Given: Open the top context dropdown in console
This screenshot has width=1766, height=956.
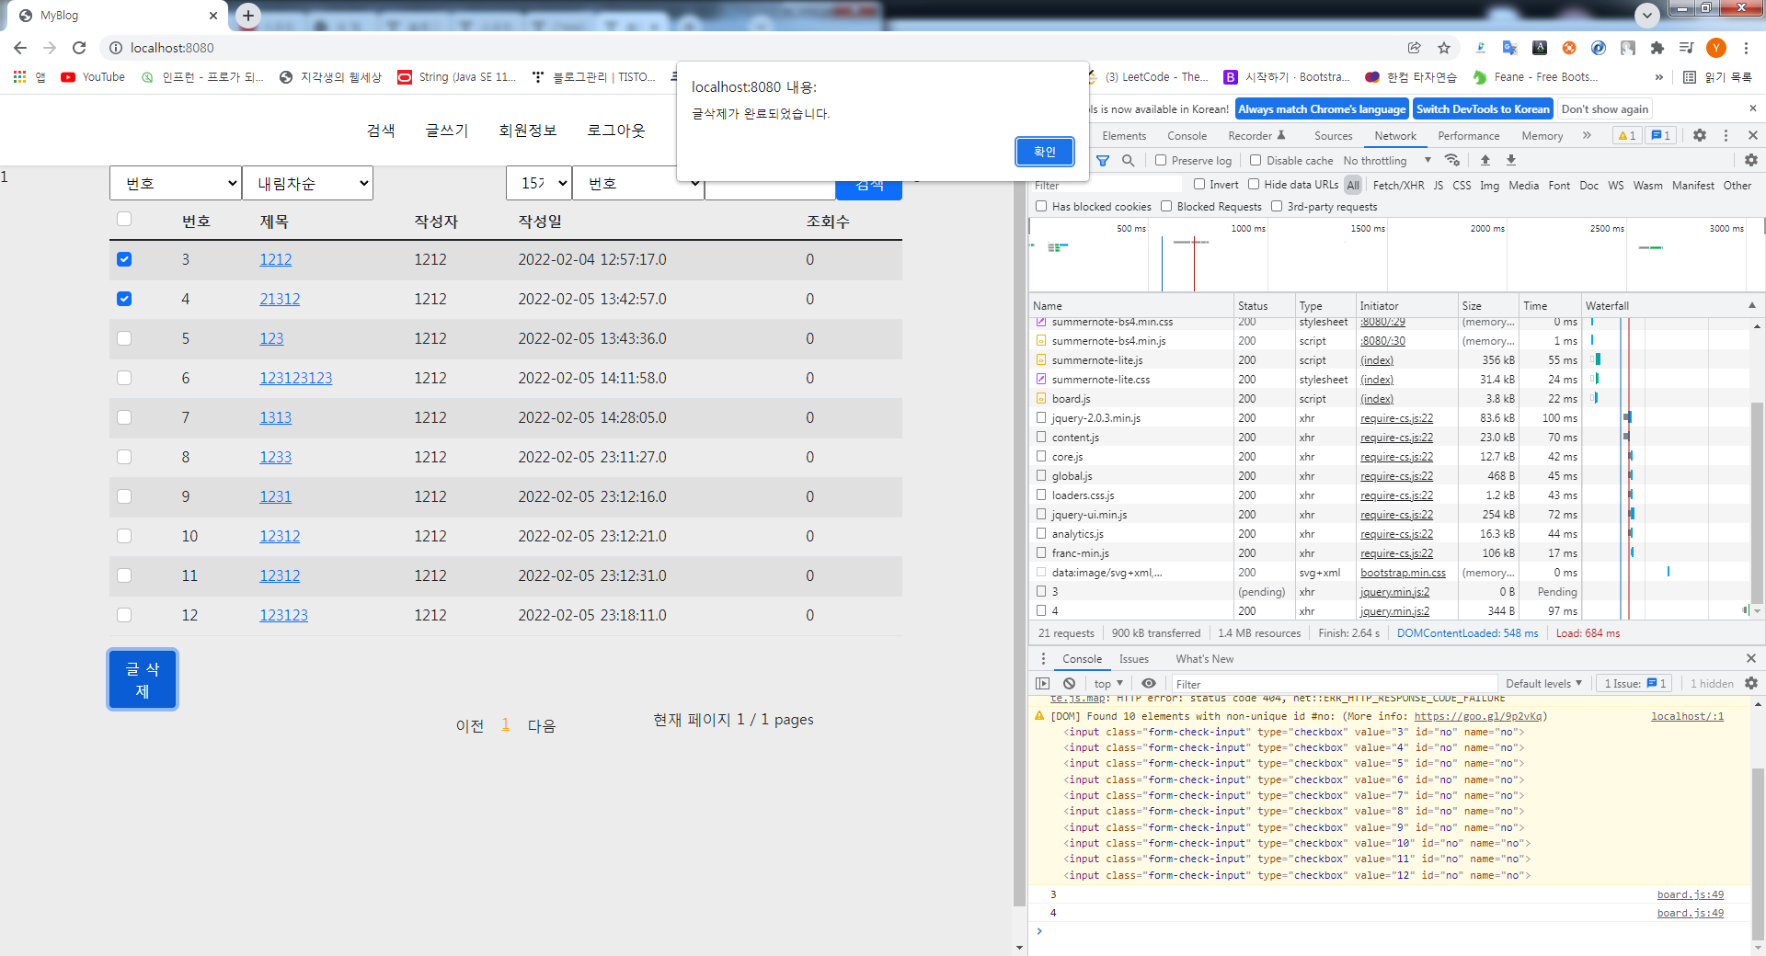Looking at the screenshot, I should (x=1108, y=684).
